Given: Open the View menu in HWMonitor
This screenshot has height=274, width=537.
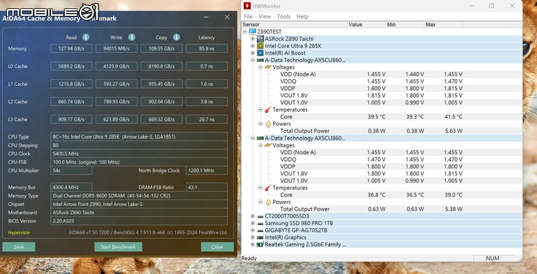Looking at the screenshot, I should point(265,17).
